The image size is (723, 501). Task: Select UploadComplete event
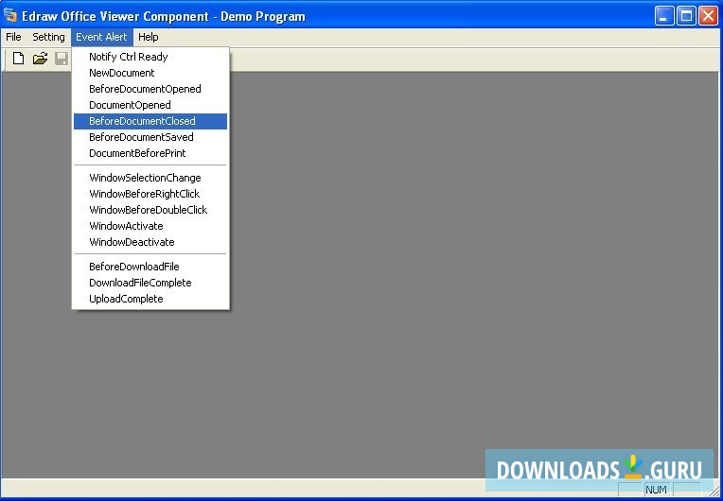coord(150,300)
